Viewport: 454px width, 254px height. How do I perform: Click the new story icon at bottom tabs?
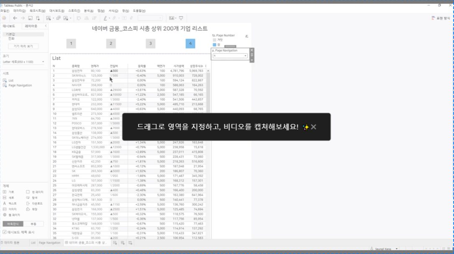point(130,243)
